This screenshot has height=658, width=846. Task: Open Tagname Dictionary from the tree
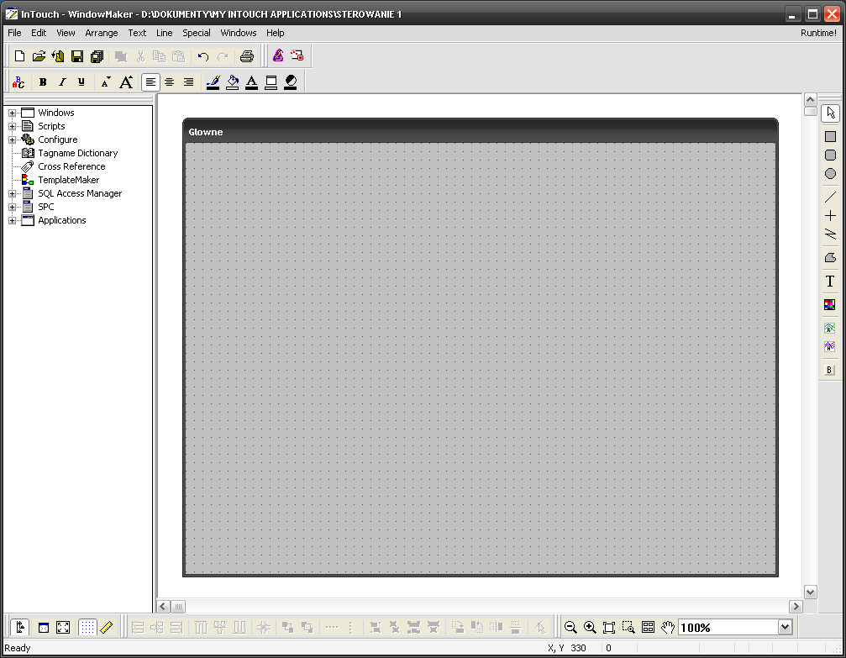(x=77, y=153)
